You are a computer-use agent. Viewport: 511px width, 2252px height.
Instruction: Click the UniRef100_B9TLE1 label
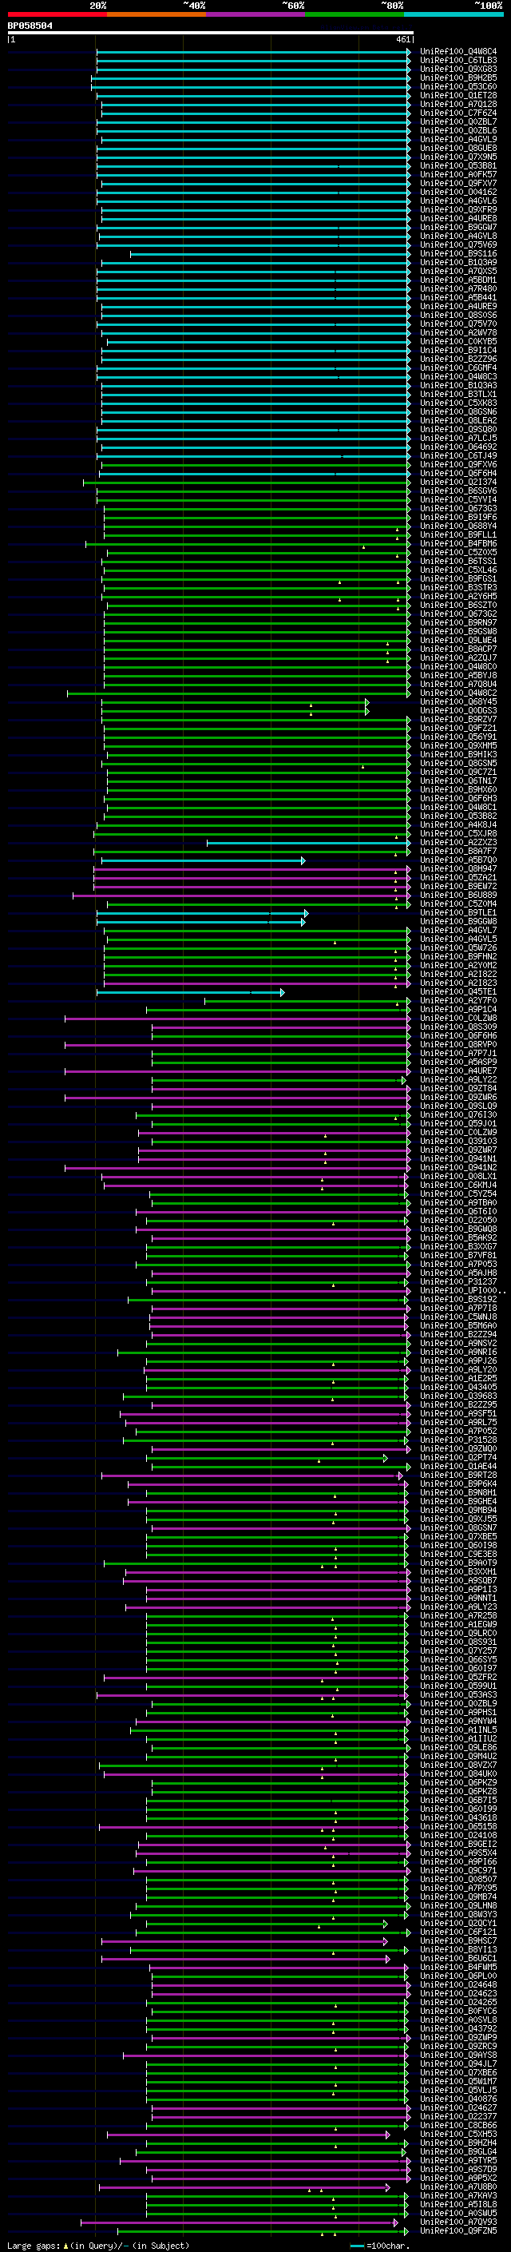(x=458, y=912)
